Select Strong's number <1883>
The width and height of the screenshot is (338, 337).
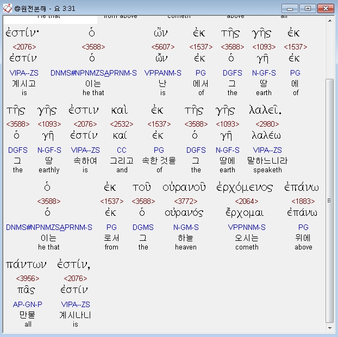tap(303, 201)
